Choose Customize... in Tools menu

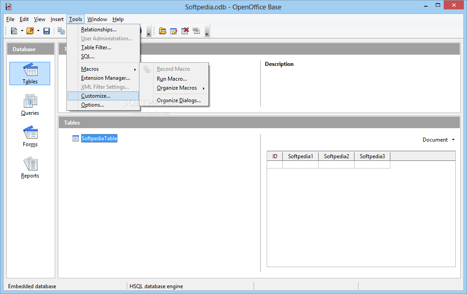pos(104,96)
